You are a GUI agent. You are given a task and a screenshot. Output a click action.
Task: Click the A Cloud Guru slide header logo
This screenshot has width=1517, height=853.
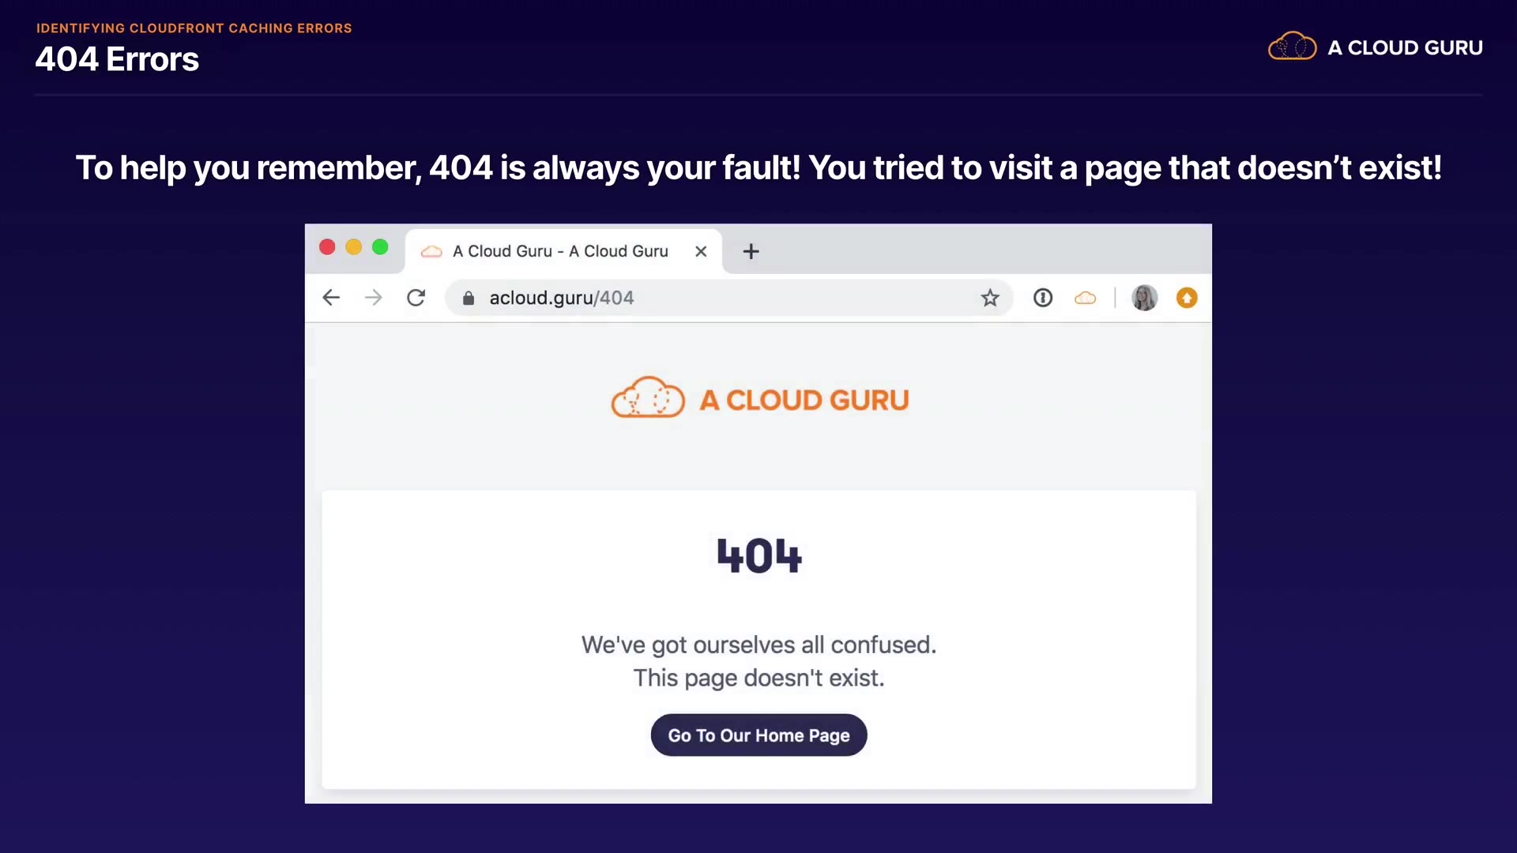[1375, 47]
